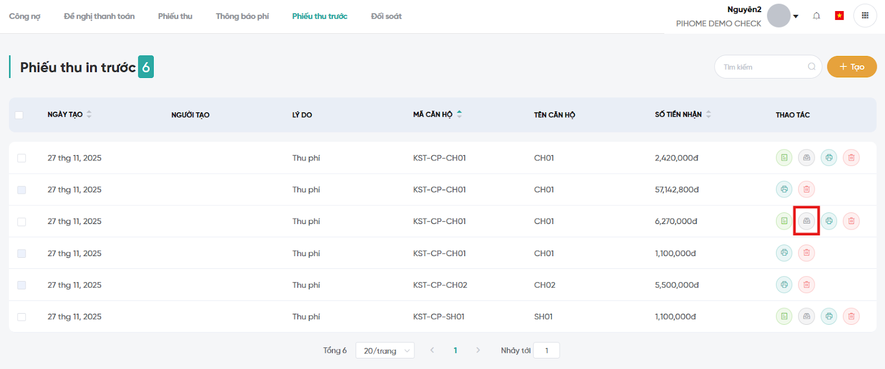Delete the 2,420,000đ receipt via trash icon
The width and height of the screenshot is (885, 369).
point(851,158)
